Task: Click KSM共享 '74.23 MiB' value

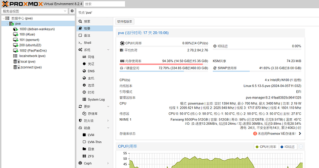Action: 294,61
